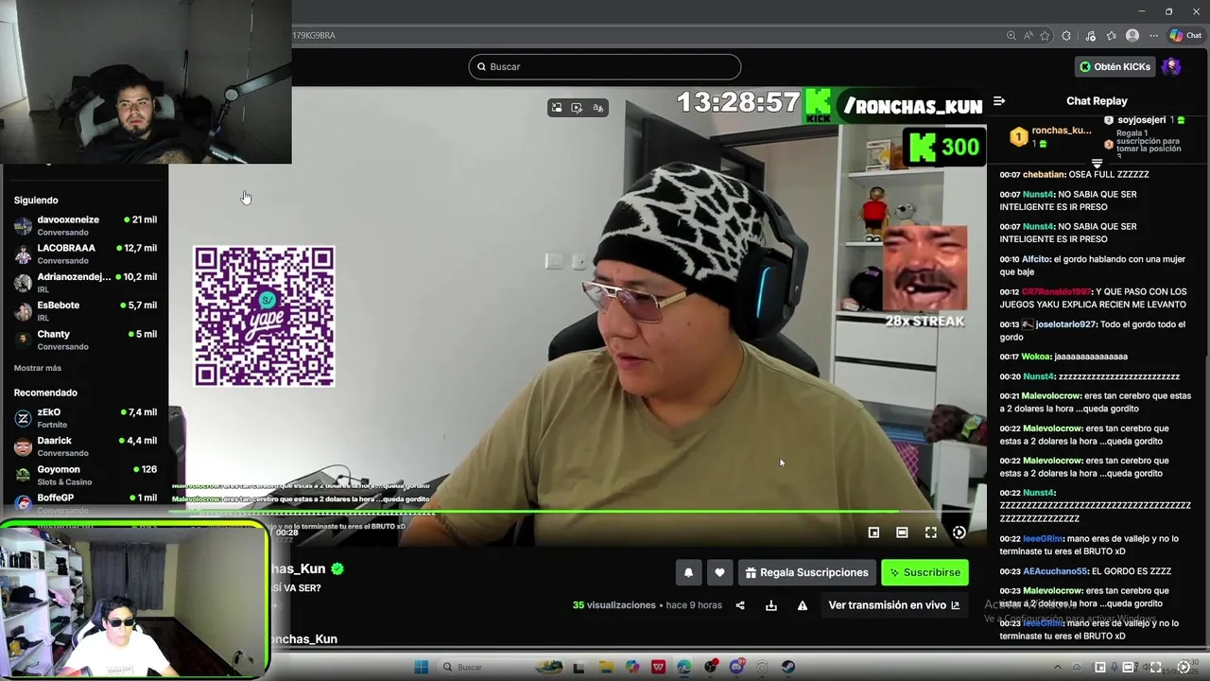Click browser zoom magnifier icon in address bar
This screenshot has height=681, width=1210.
click(1012, 35)
